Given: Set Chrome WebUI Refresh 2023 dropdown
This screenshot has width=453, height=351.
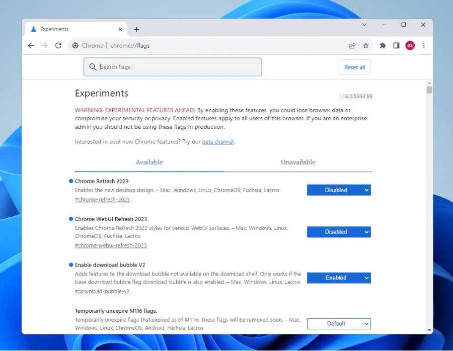Looking at the screenshot, I should [x=339, y=232].
